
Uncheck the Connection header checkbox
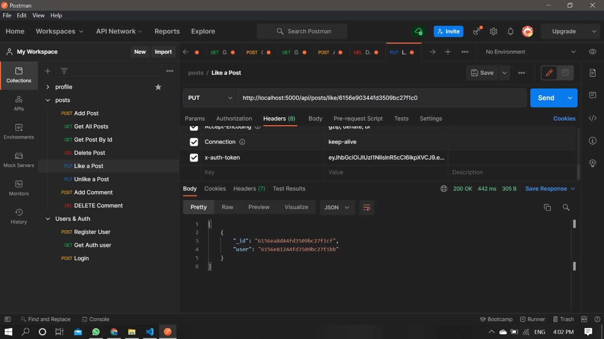point(194,142)
